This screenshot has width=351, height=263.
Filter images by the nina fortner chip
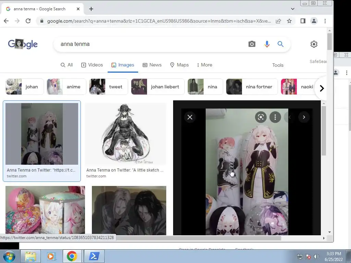[x=252, y=87]
